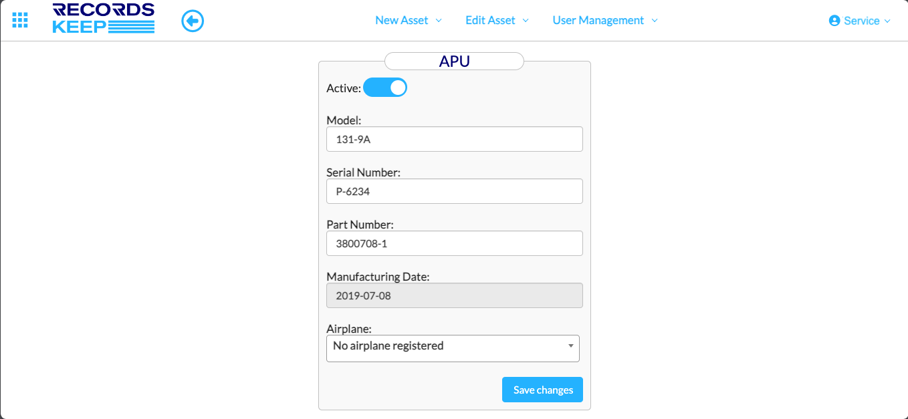Go back using the circled arrow icon
Image resolution: width=908 pixels, height=419 pixels.
pyautogui.click(x=193, y=21)
